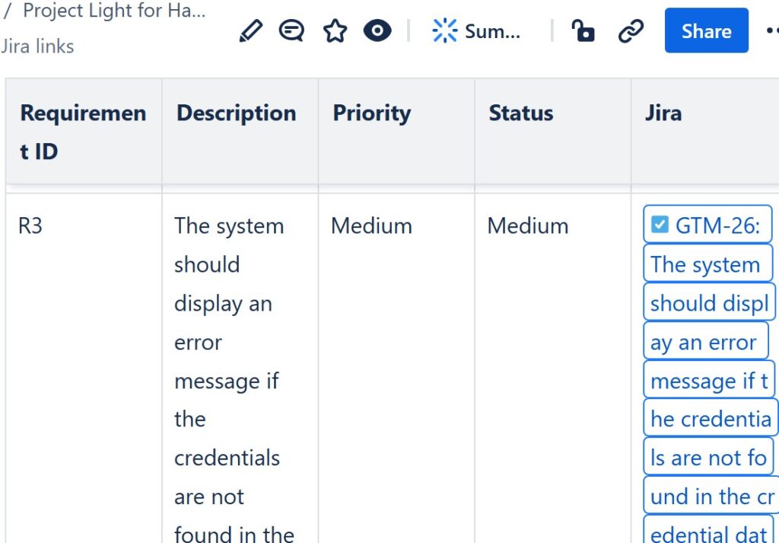Click the blue Share button
Screen dimensions: 779x543
(707, 30)
